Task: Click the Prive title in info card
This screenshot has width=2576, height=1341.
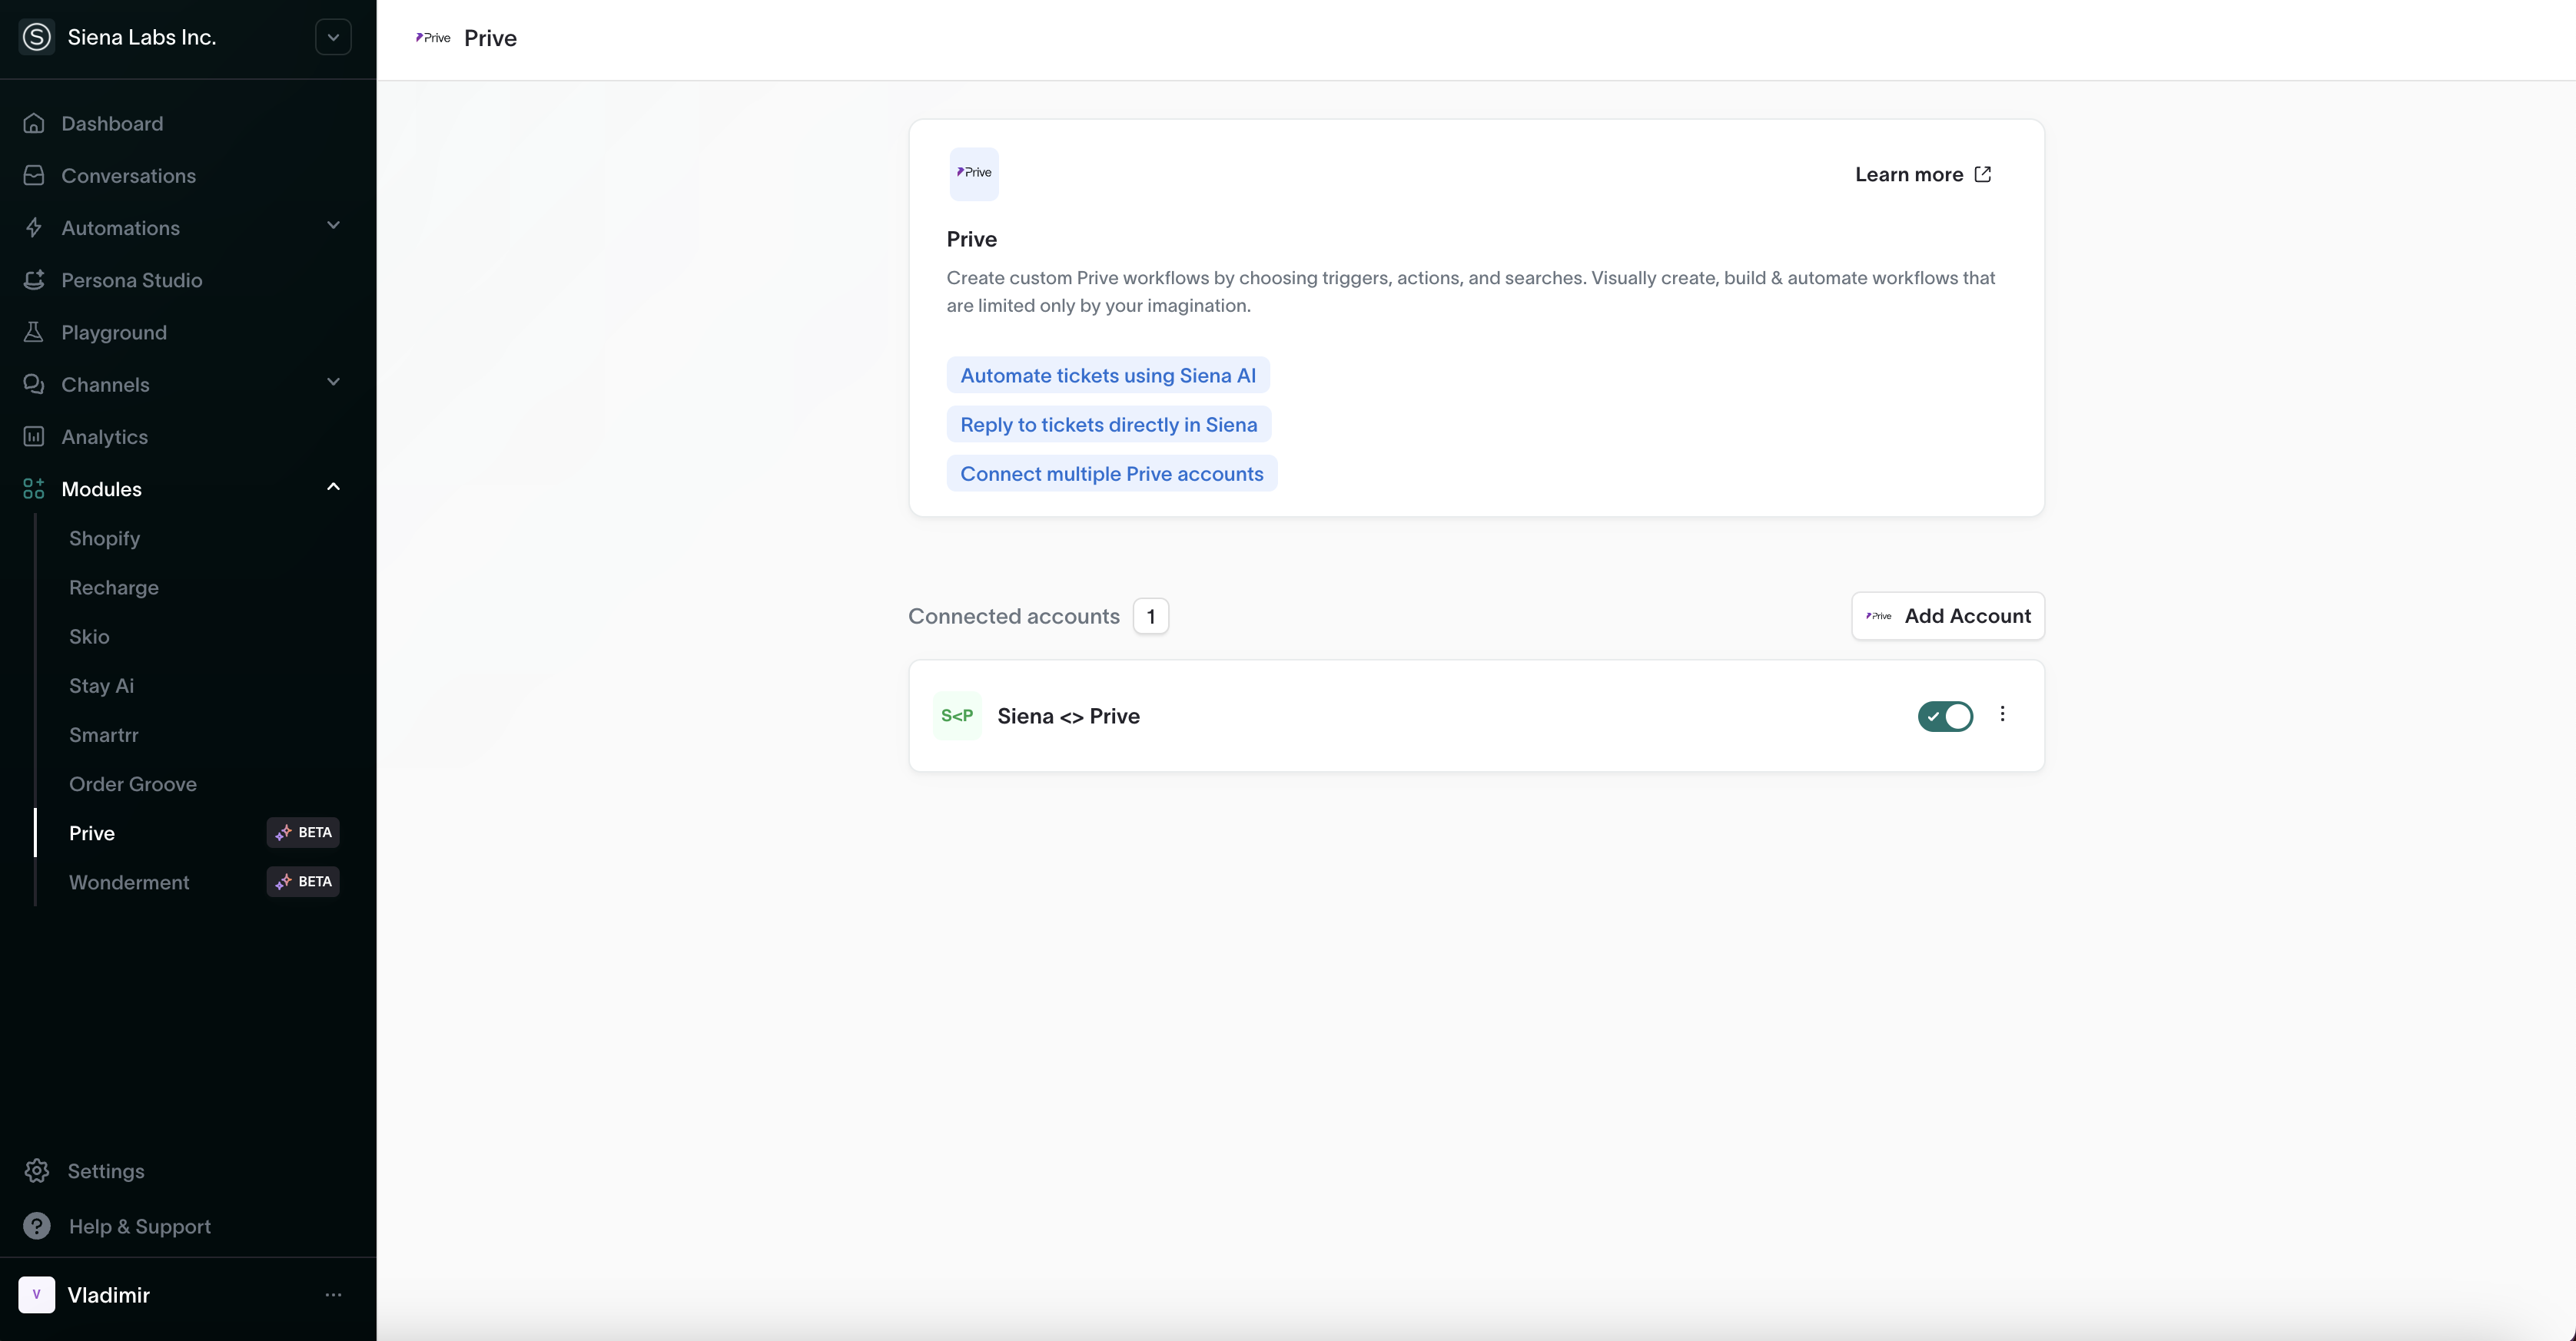Action: click(972, 239)
